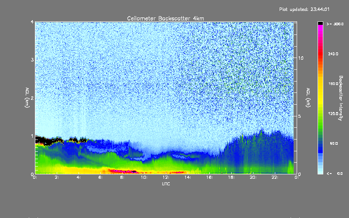This screenshot has height=218, width=349.
Task: Click the colorbar value '60.0'
Action: point(334,143)
